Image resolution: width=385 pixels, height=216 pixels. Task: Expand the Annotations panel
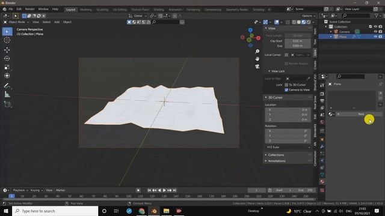(266, 161)
